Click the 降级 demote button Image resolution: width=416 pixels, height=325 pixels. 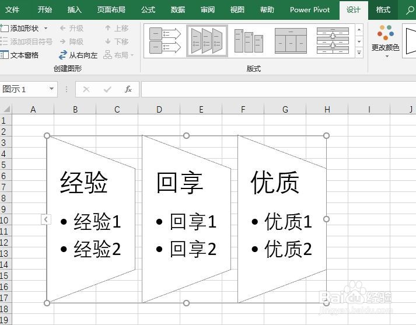pos(72,41)
